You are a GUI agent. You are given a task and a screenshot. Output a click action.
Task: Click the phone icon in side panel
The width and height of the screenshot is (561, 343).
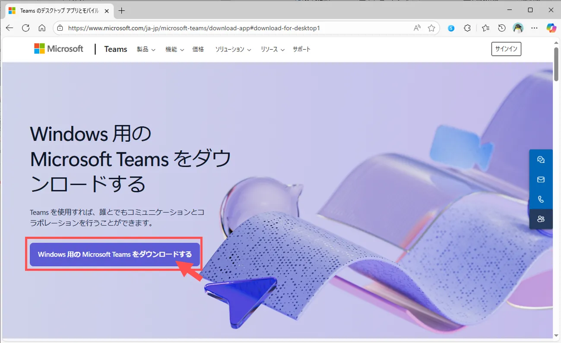tap(541, 199)
